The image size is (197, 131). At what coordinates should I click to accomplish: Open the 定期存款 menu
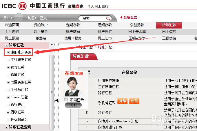pyautogui.click(x=73, y=25)
